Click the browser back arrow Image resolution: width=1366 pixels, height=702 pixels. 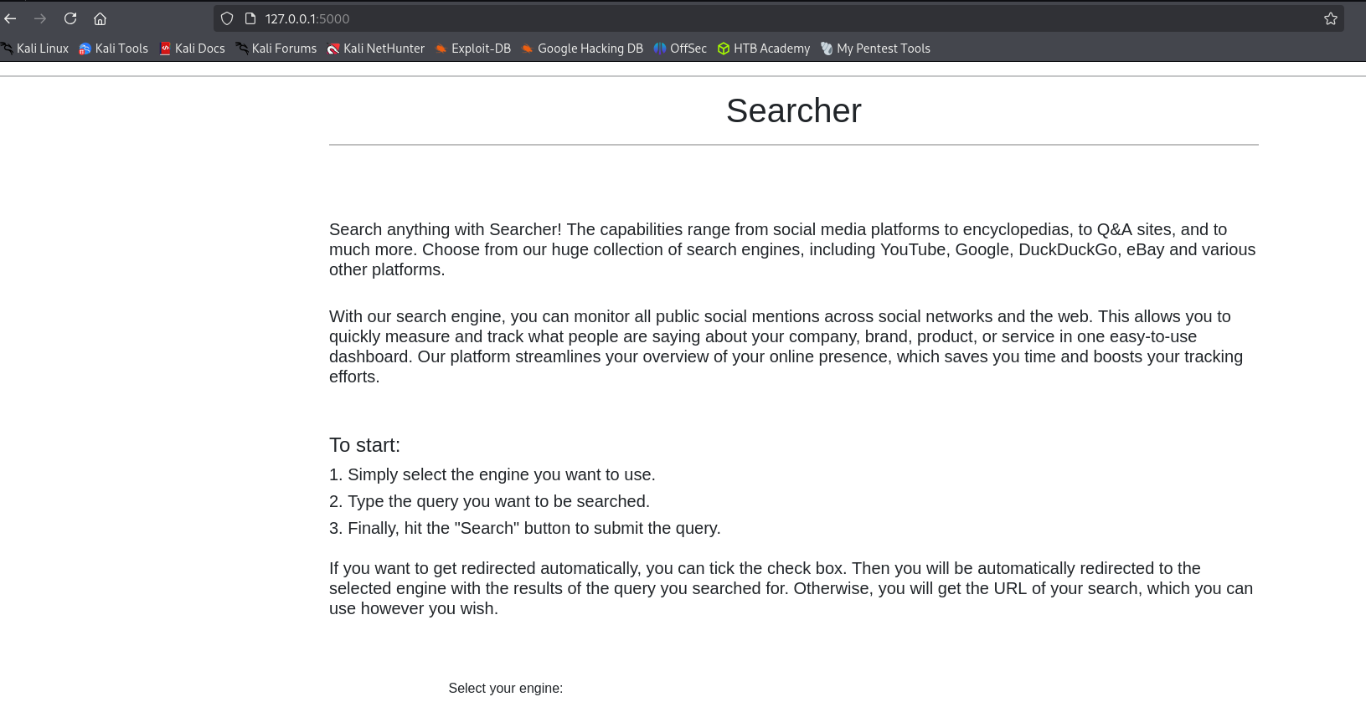point(10,18)
